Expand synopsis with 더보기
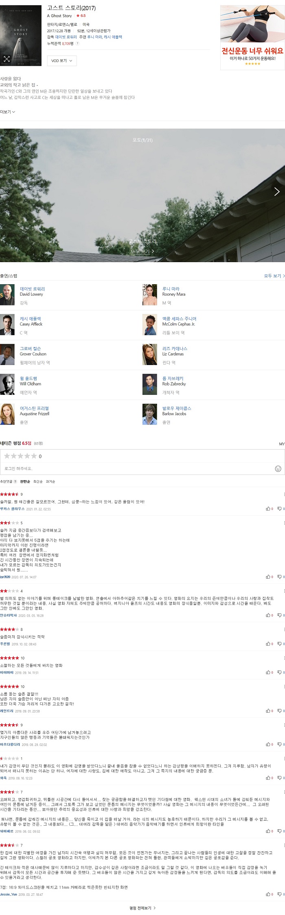Image resolution: width=285 pixels, height=915 pixels. [7, 112]
